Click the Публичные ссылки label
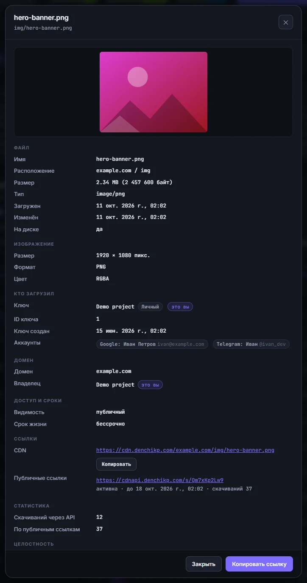307x583 pixels. point(40,478)
